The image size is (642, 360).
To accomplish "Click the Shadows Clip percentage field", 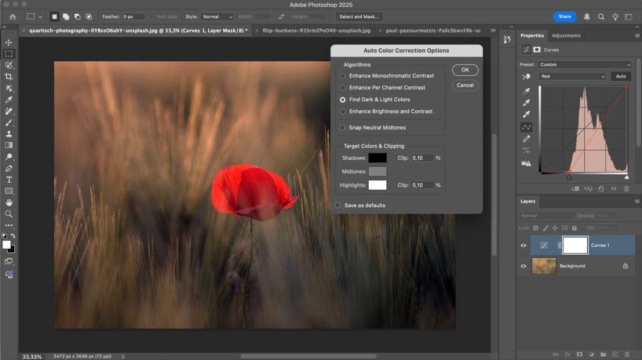I will tap(422, 158).
